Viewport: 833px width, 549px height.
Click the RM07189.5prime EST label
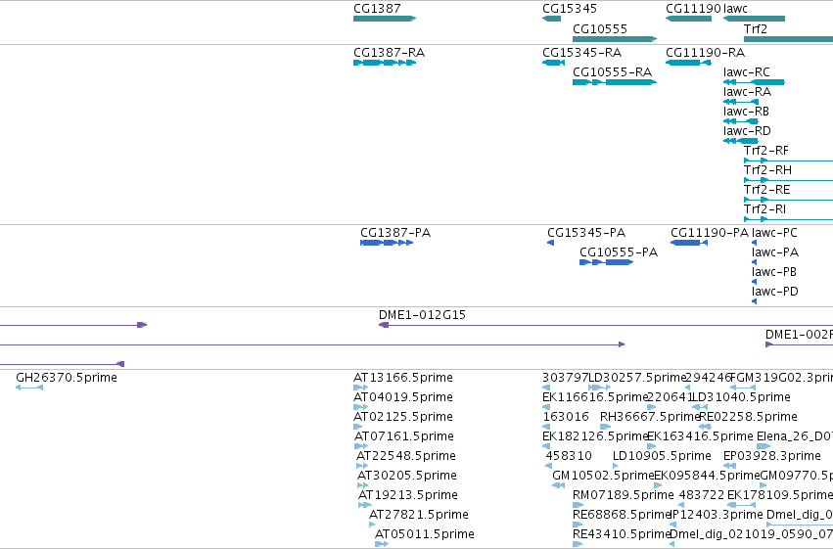(x=624, y=495)
